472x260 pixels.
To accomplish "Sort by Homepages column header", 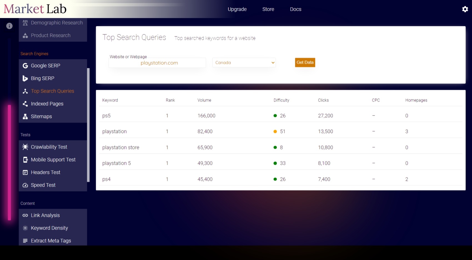I will 416,100.
